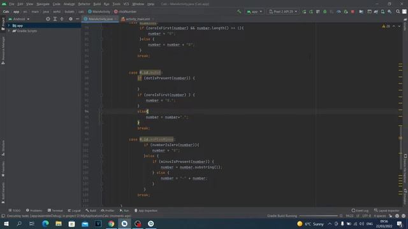Open the Windows Start menu
This screenshot has height=229, width=408.
click(x=6, y=223)
